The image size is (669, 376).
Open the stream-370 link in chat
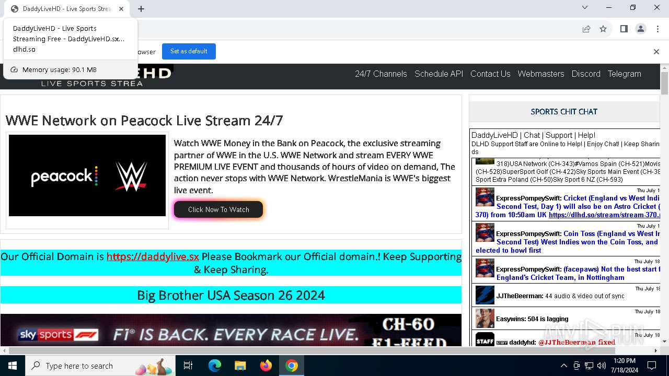[x=605, y=215]
